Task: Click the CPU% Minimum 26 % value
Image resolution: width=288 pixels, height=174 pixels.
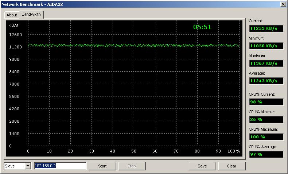Action: click(x=266, y=119)
